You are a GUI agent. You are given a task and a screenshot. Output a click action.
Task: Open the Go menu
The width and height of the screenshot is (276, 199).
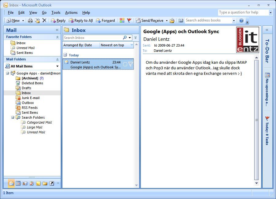44,13
